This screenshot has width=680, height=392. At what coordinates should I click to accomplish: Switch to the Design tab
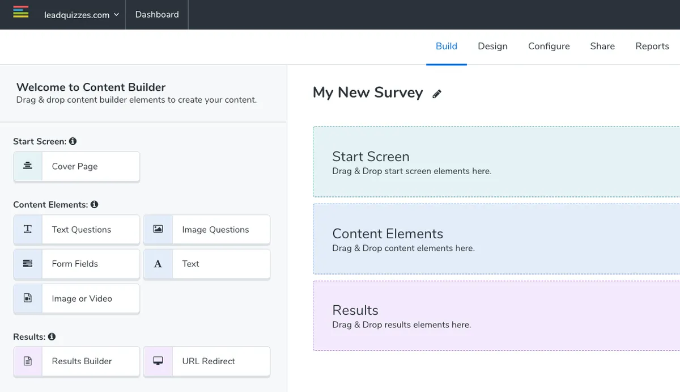point(492,47)
